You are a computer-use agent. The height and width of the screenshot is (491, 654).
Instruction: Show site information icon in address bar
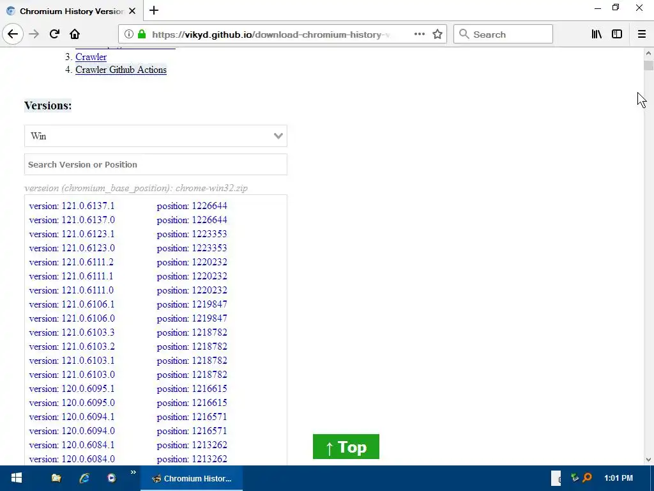[129, 35]
